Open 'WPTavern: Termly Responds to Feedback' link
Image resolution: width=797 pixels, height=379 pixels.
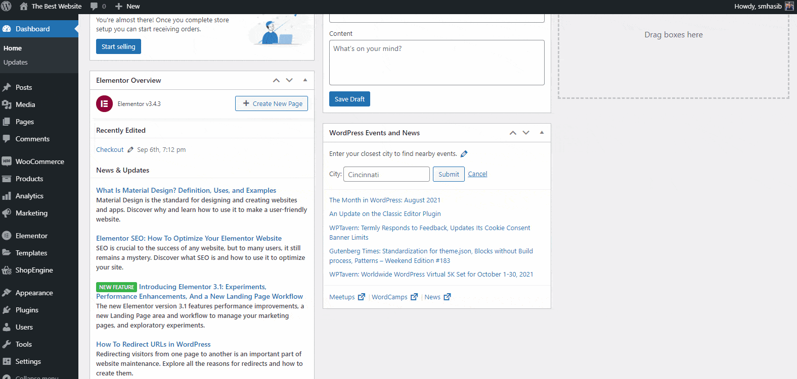click(x=430, y=233)
